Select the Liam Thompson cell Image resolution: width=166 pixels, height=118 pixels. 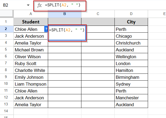pyautogui.click(x=31, y=84)
